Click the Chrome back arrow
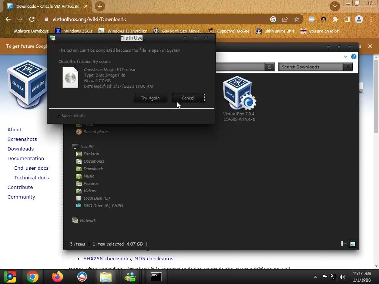 point(8,19)
